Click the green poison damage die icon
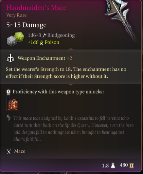143x174 pixels. (19, 37)
